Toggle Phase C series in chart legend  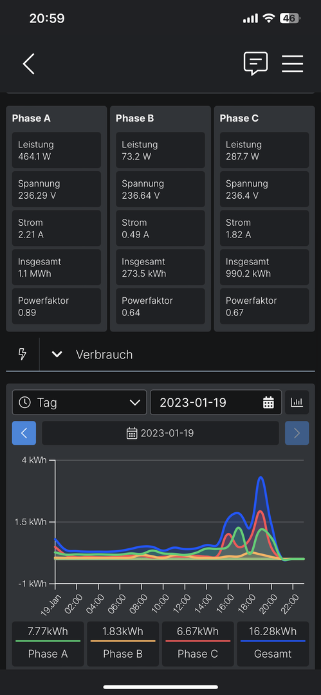(x=197, y=644)
